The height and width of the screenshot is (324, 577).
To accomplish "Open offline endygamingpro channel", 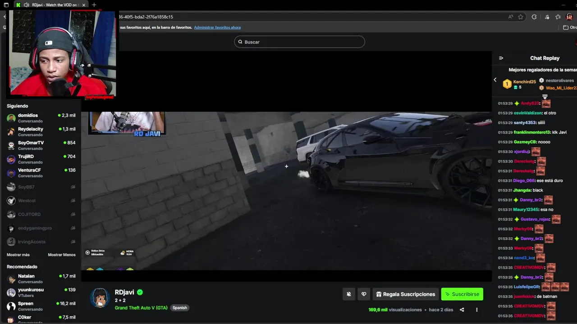I will tap(41, 228).
